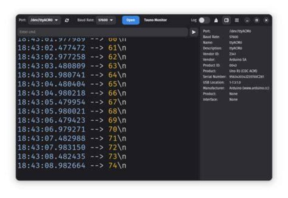Screen dimensions: 288x198
Task: Click the sidebar Port value /dev/ttyACM0
Action: click(x=240, y=31)
